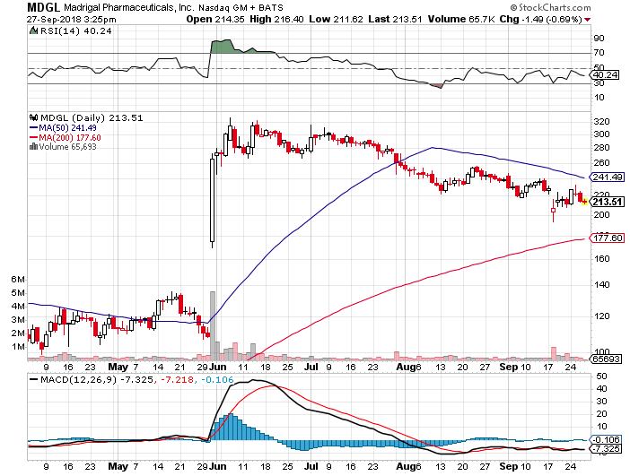Click the red MACD signal value -7.218

pos(177,379)
